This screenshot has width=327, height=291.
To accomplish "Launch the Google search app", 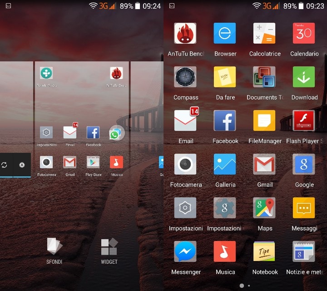I will coord(304,164).
